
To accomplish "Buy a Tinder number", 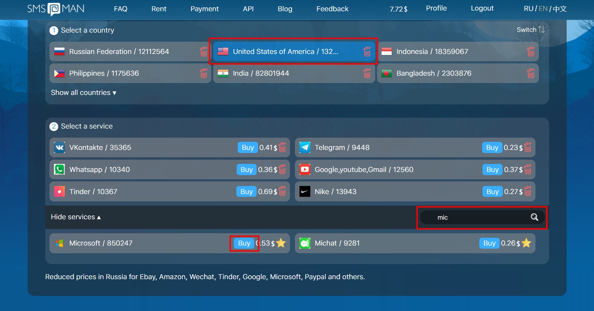I will [x=247, y=191].
